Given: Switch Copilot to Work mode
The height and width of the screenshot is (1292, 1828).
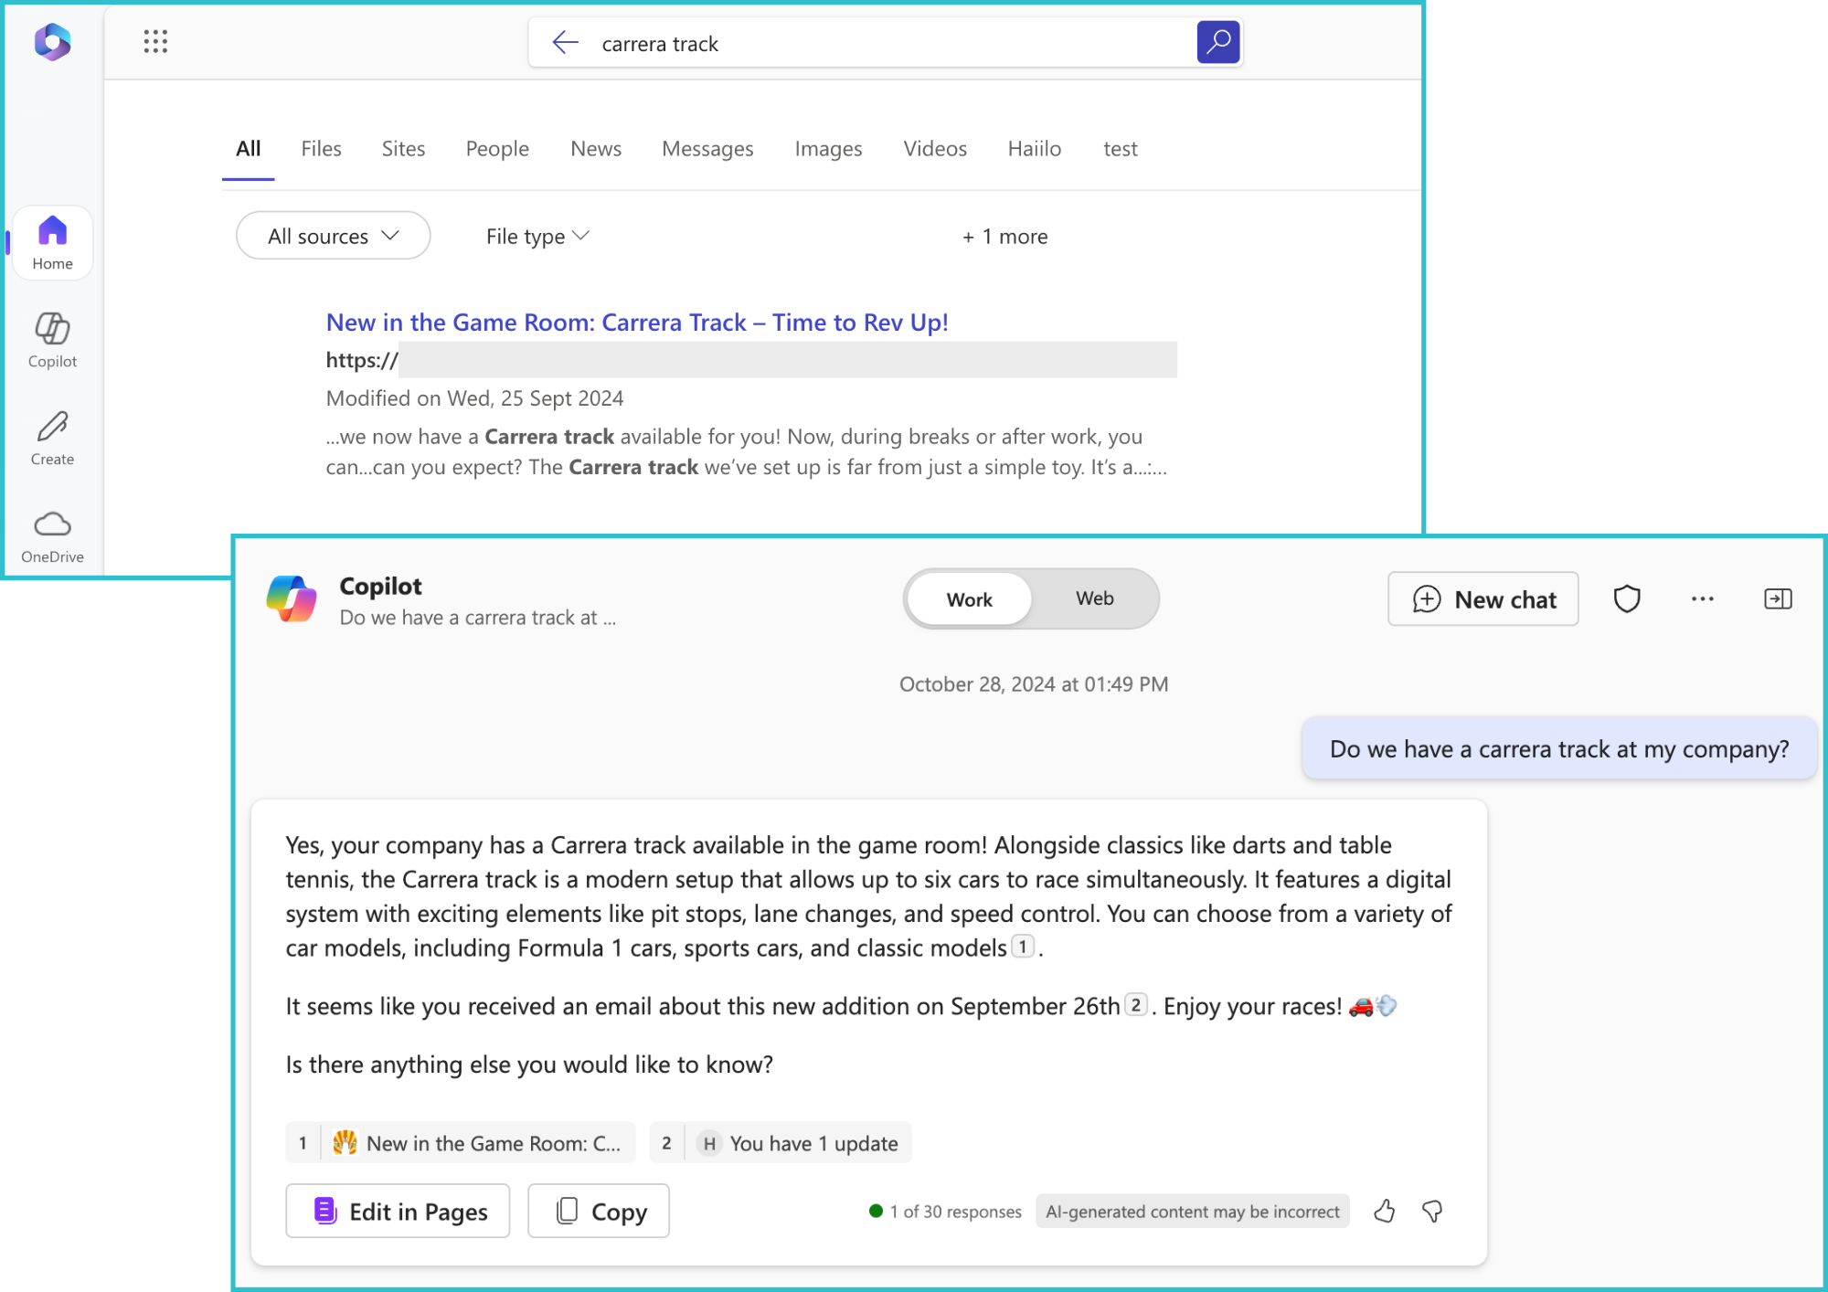Looking at the screenshot, I should pyautogui.click(x=969, y=599).
